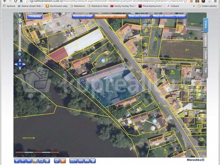Viewport: 220px width, 165px height.
Task: Click the browser back arrow
Action: click(x=5, y=1)
